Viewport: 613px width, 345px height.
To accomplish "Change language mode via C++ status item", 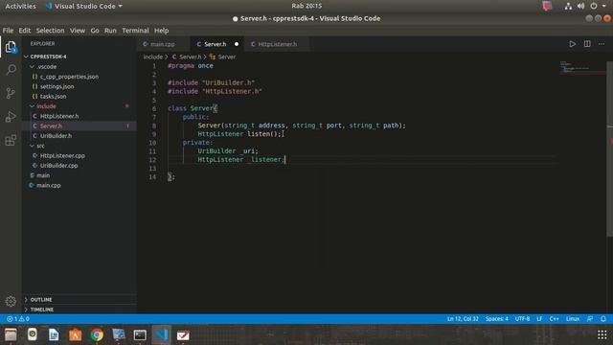I will pos(554,319).
